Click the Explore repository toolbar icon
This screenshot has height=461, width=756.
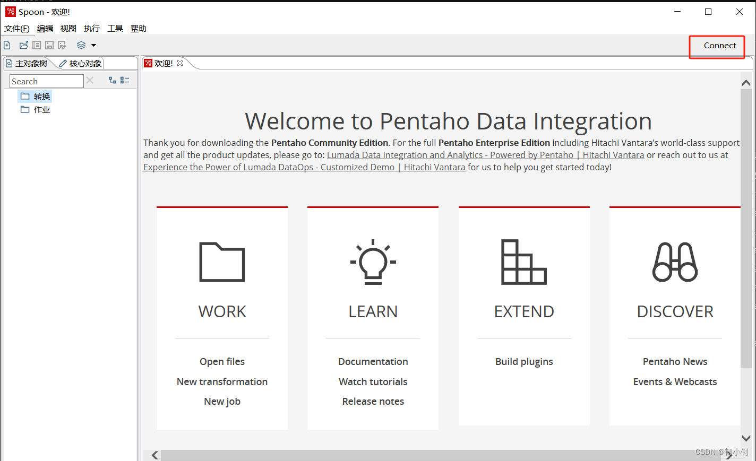(37, 45)
